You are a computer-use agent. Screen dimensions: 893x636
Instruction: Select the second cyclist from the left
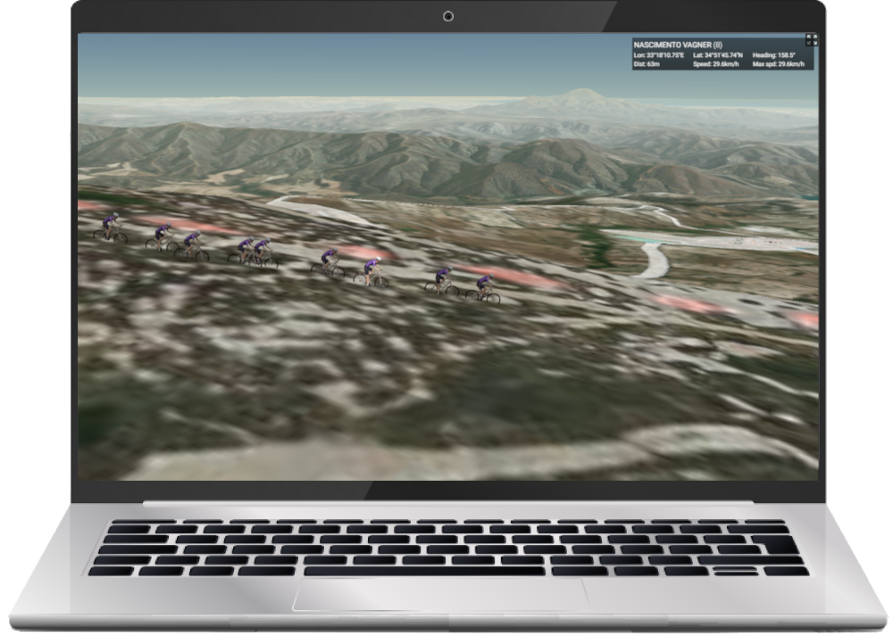tap(163, 237)
